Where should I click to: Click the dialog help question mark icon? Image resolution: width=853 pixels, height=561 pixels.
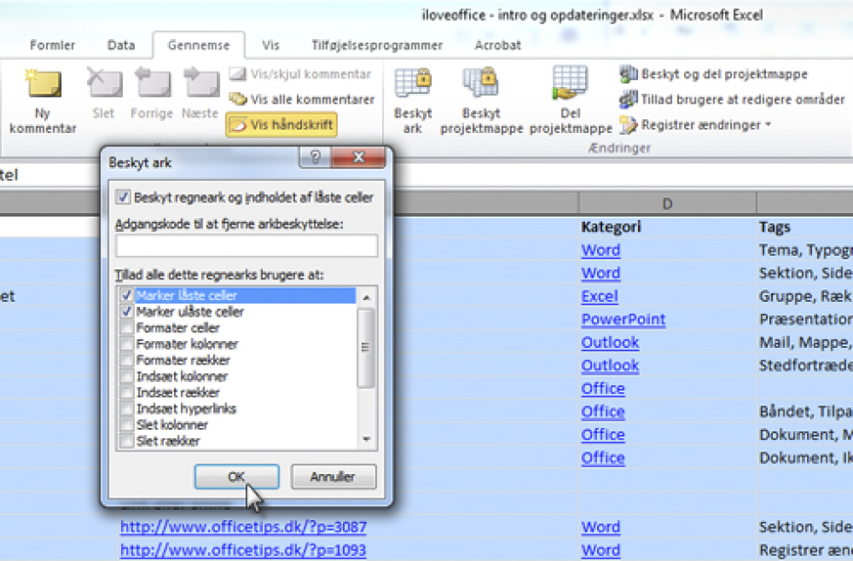pyautogui.click(x=314, y=158)
